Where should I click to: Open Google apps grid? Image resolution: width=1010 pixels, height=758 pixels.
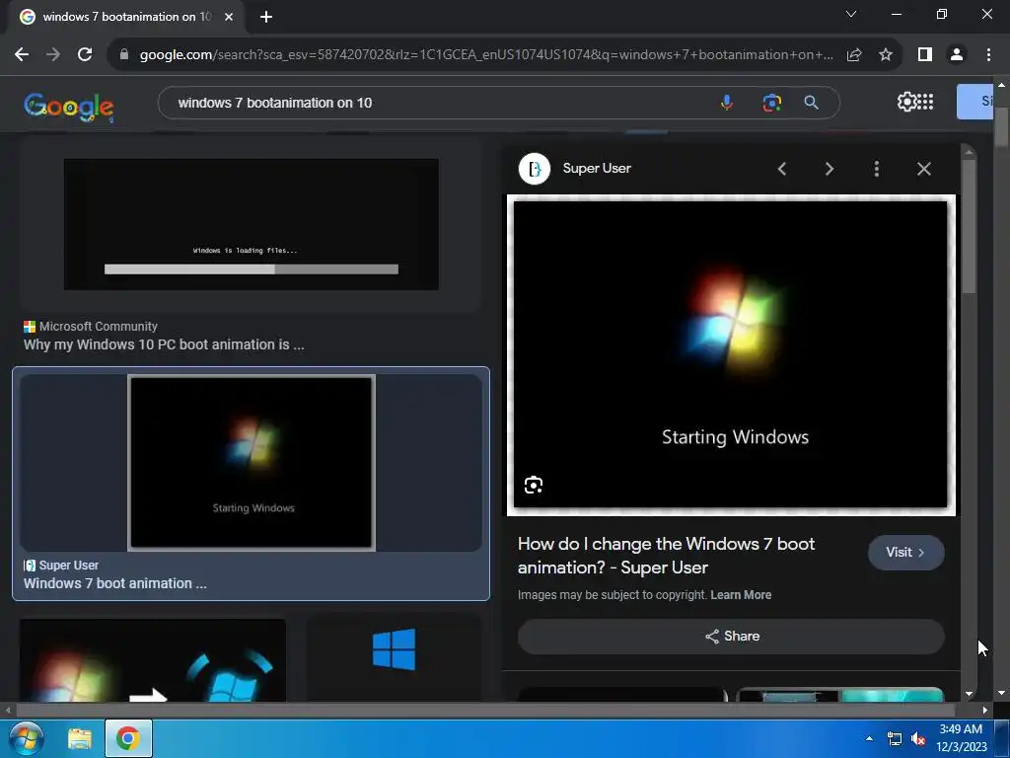pyautogui.click(x=925, y=102)
